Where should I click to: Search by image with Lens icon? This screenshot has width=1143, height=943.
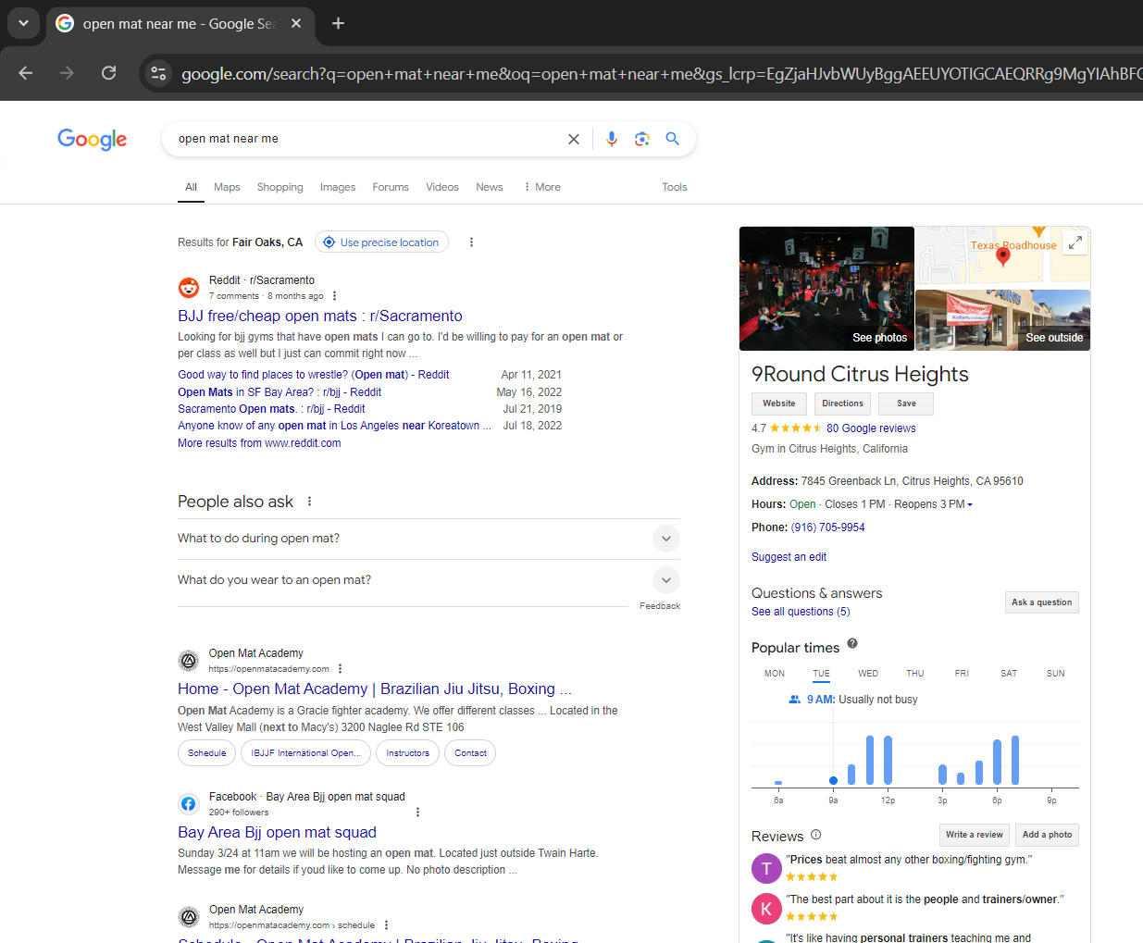[x=642, y=139]
